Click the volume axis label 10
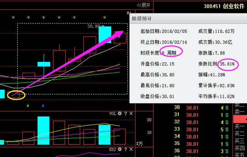247x157 pixels. point(149,132)
